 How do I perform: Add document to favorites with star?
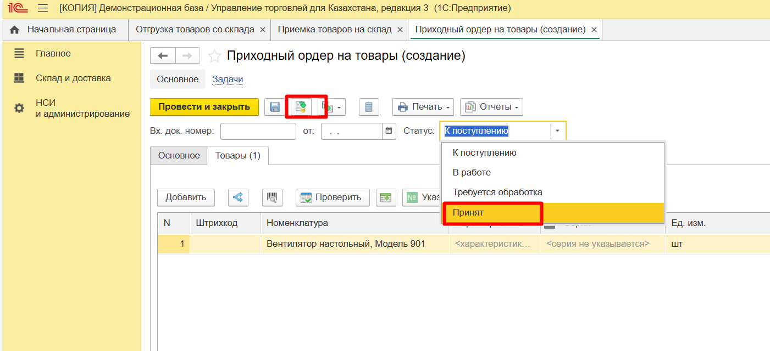point(214,56)
